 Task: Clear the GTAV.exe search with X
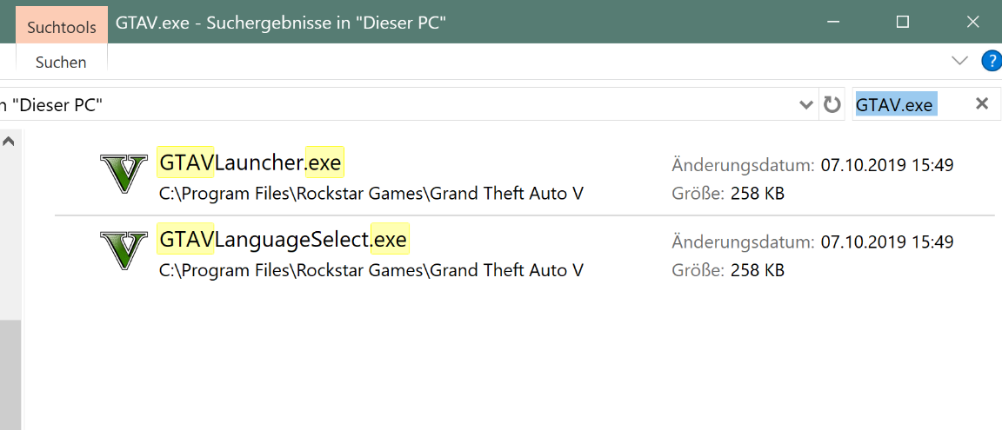(982, 104)
